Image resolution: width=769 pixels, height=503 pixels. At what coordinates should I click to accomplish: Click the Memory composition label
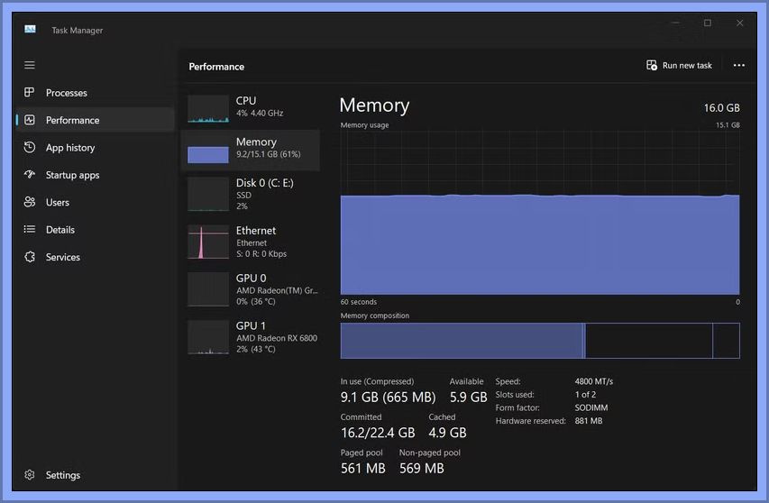(x=375, y=316)
